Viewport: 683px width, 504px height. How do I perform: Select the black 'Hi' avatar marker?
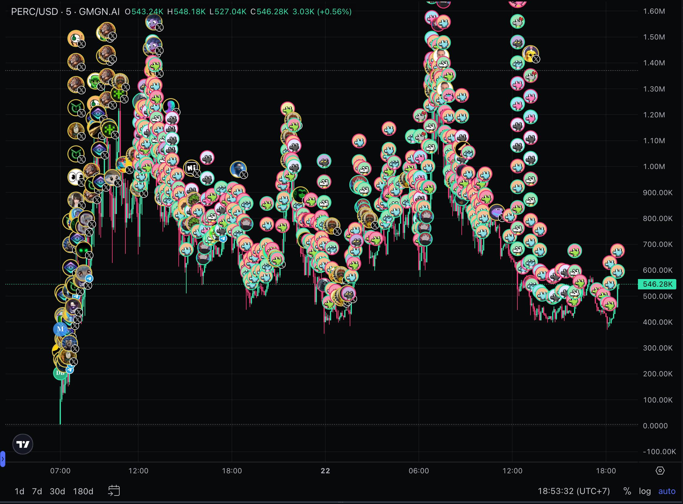click(191, 167)
